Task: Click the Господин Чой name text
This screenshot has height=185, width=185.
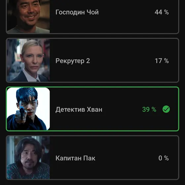Action: point(77,12)
